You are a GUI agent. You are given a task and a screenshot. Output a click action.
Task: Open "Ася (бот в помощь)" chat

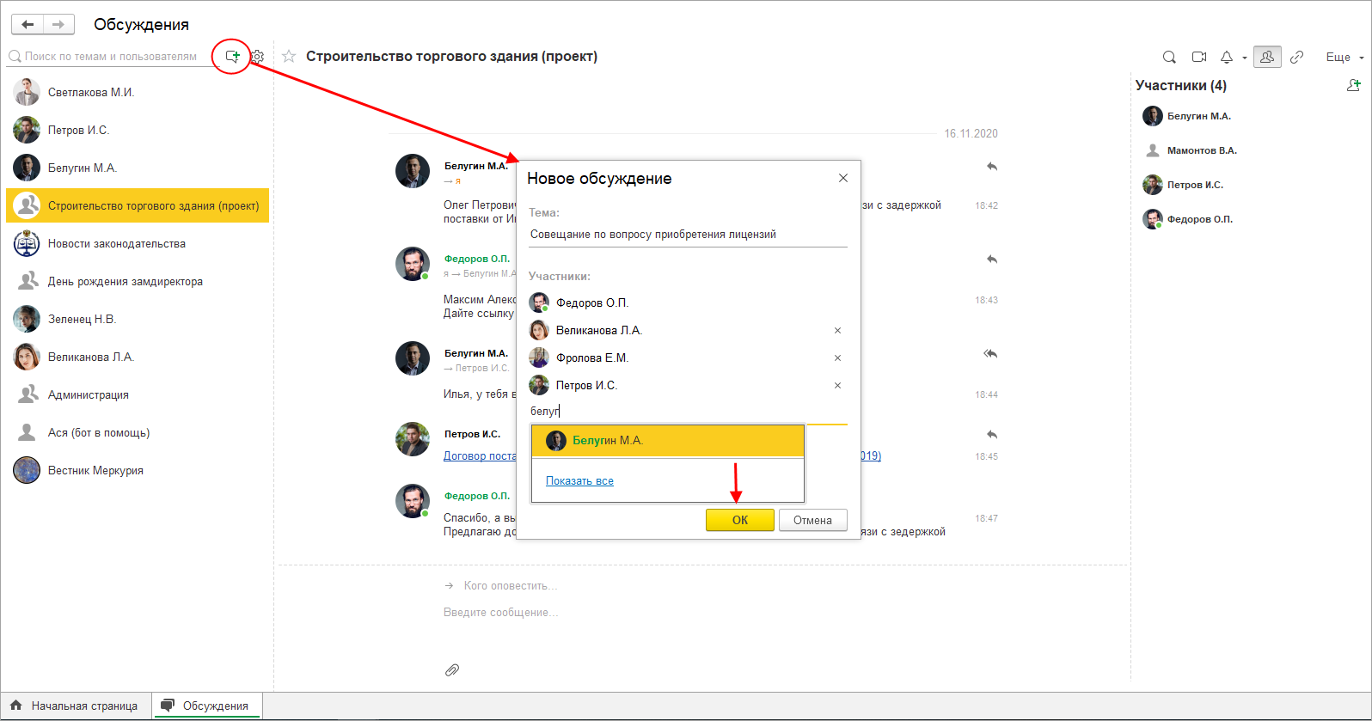[x=138, y=432]
